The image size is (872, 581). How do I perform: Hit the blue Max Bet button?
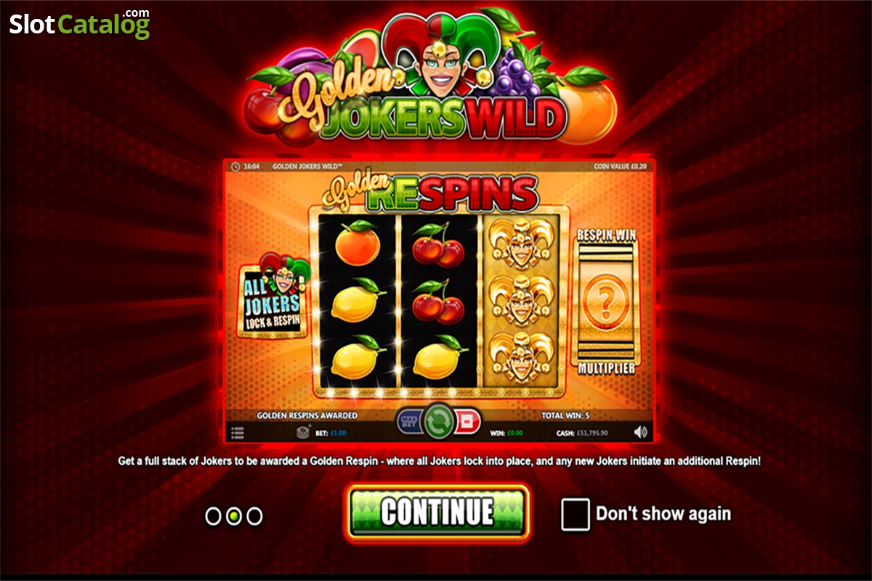pos(410,421)
